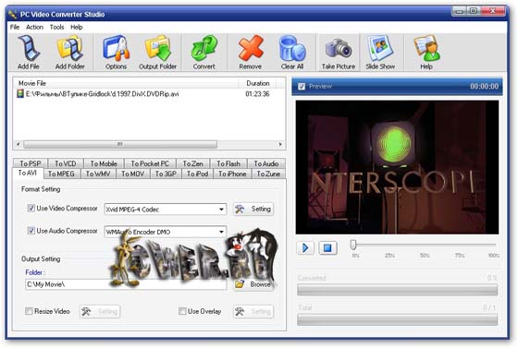Click the Browse button for the output folder
This screenshot has height=348, width=518.
coord(253,284)
